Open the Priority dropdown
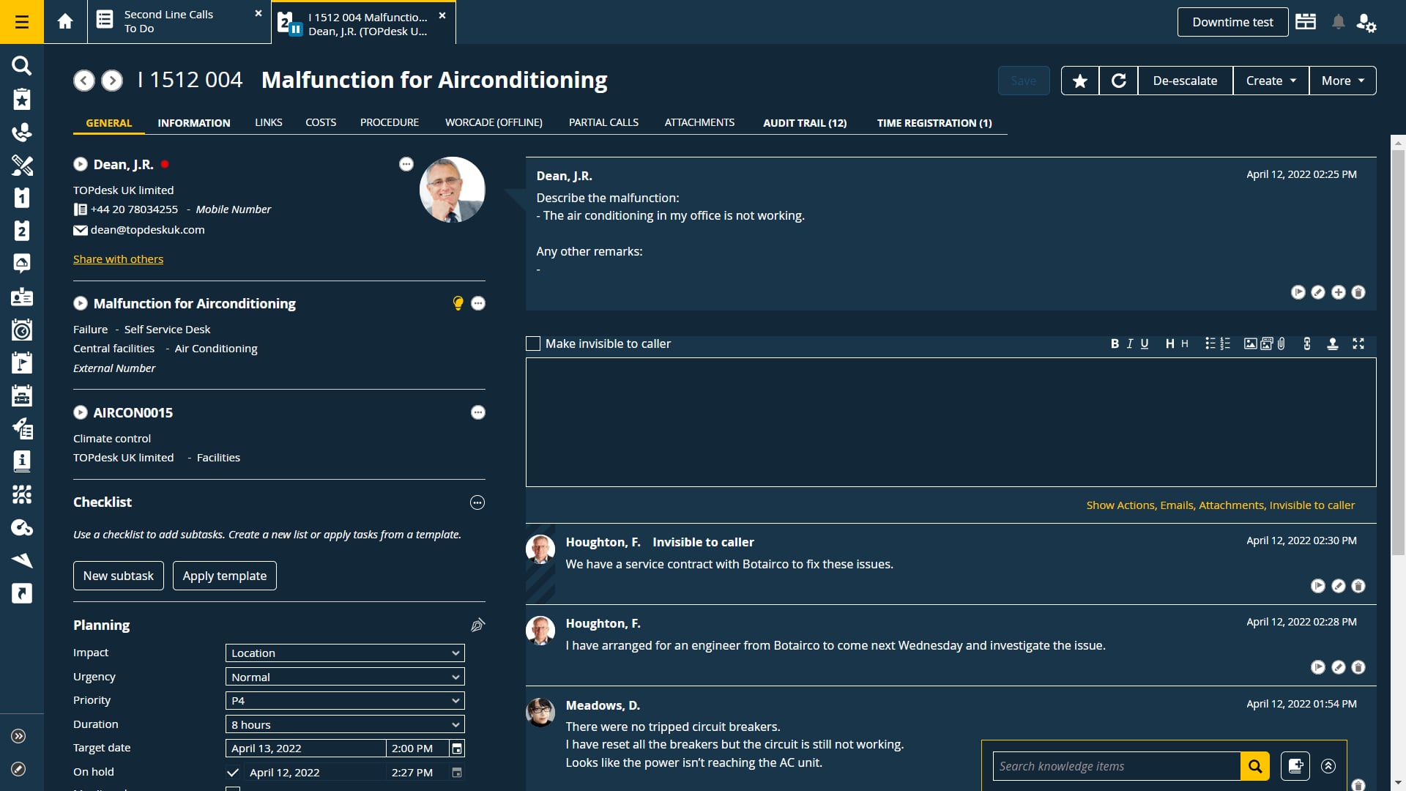 [345, 700]
